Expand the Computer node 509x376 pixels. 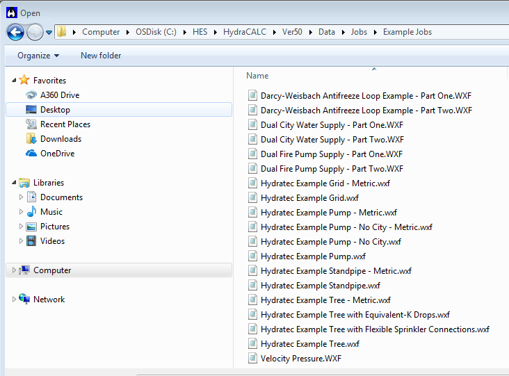pos(14,270)
